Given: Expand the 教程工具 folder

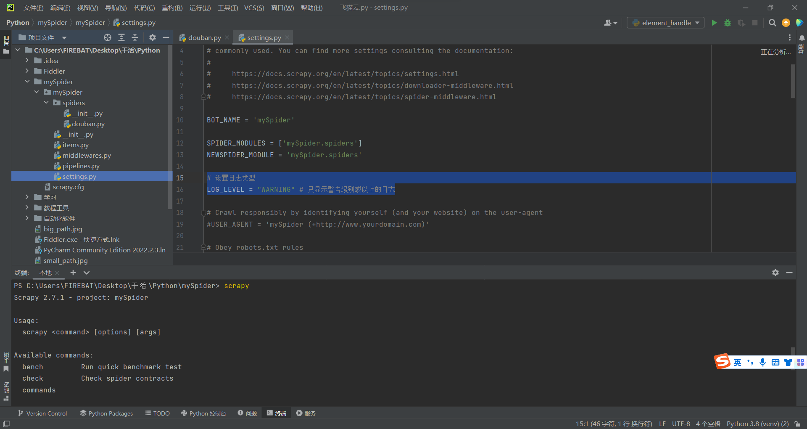Looking at the screenshot, I should click(27, 208).
